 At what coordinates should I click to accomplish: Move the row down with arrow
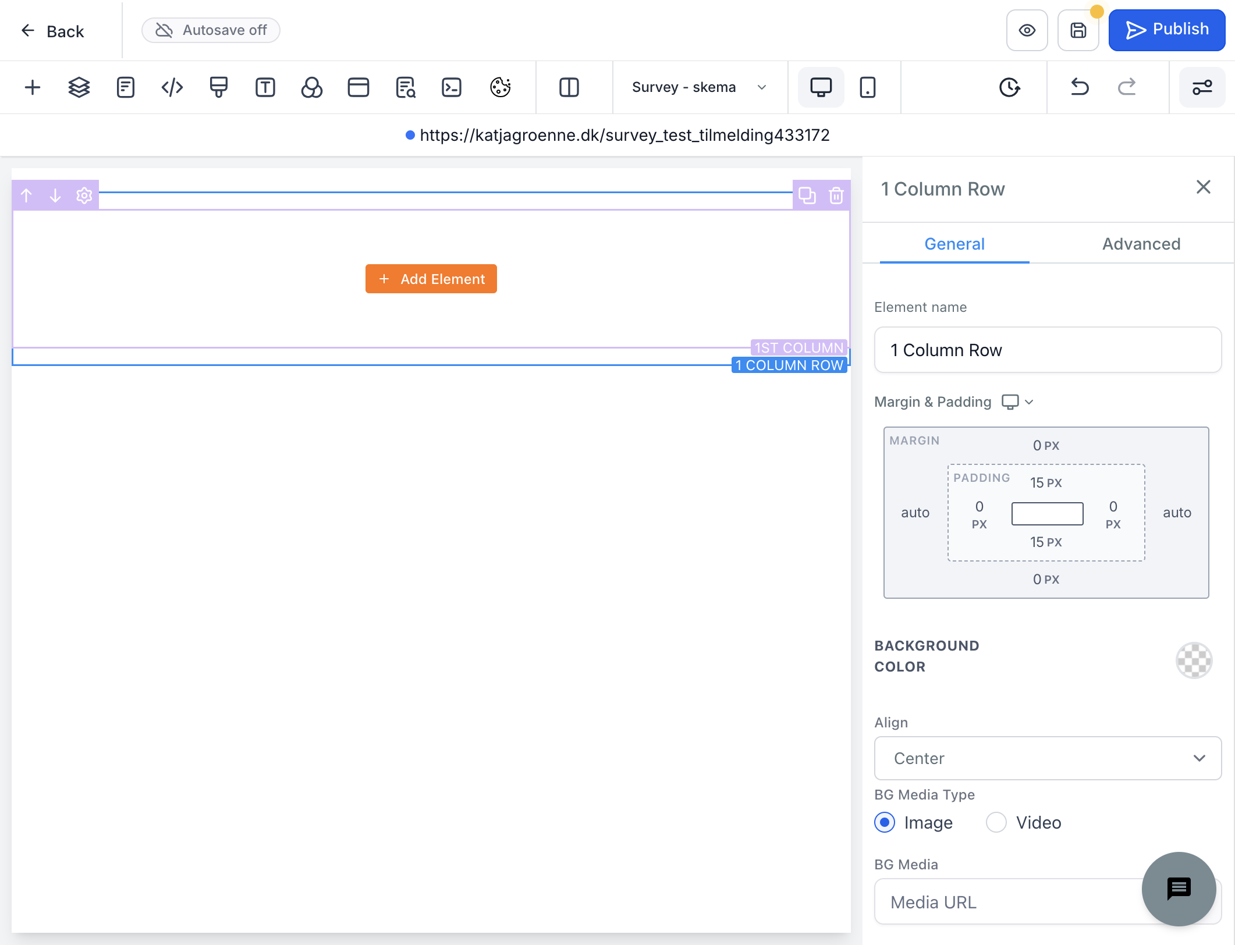point(55,196)
